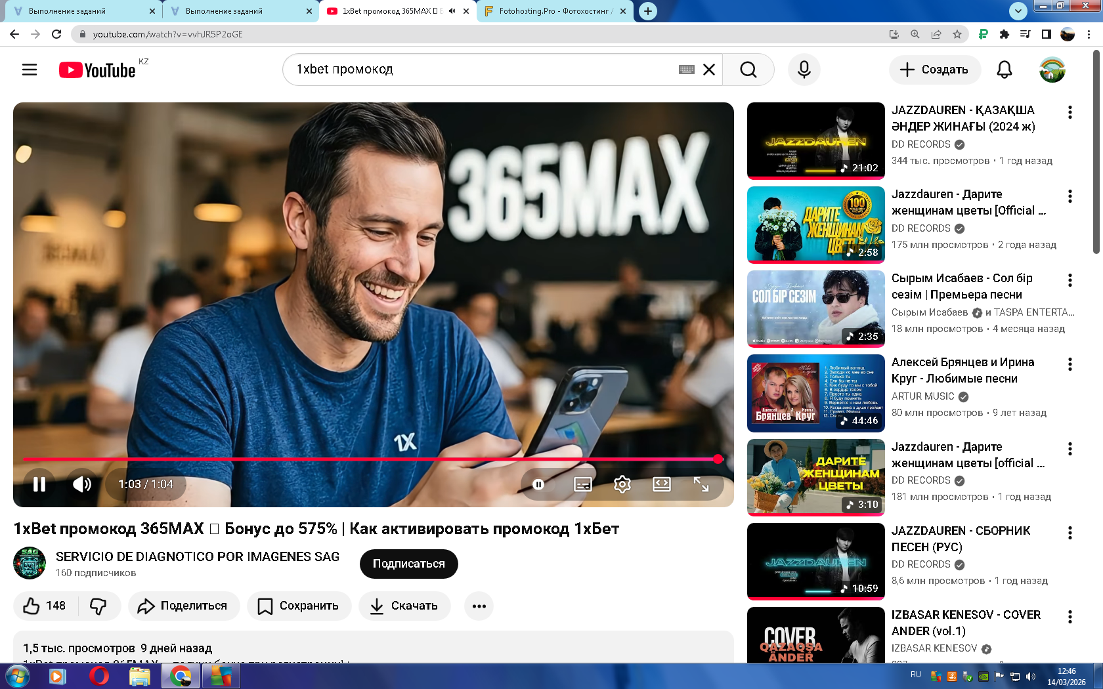Open video player settings gear
The width and height of the screenshot is (1103, 689).
click(622, 484)
